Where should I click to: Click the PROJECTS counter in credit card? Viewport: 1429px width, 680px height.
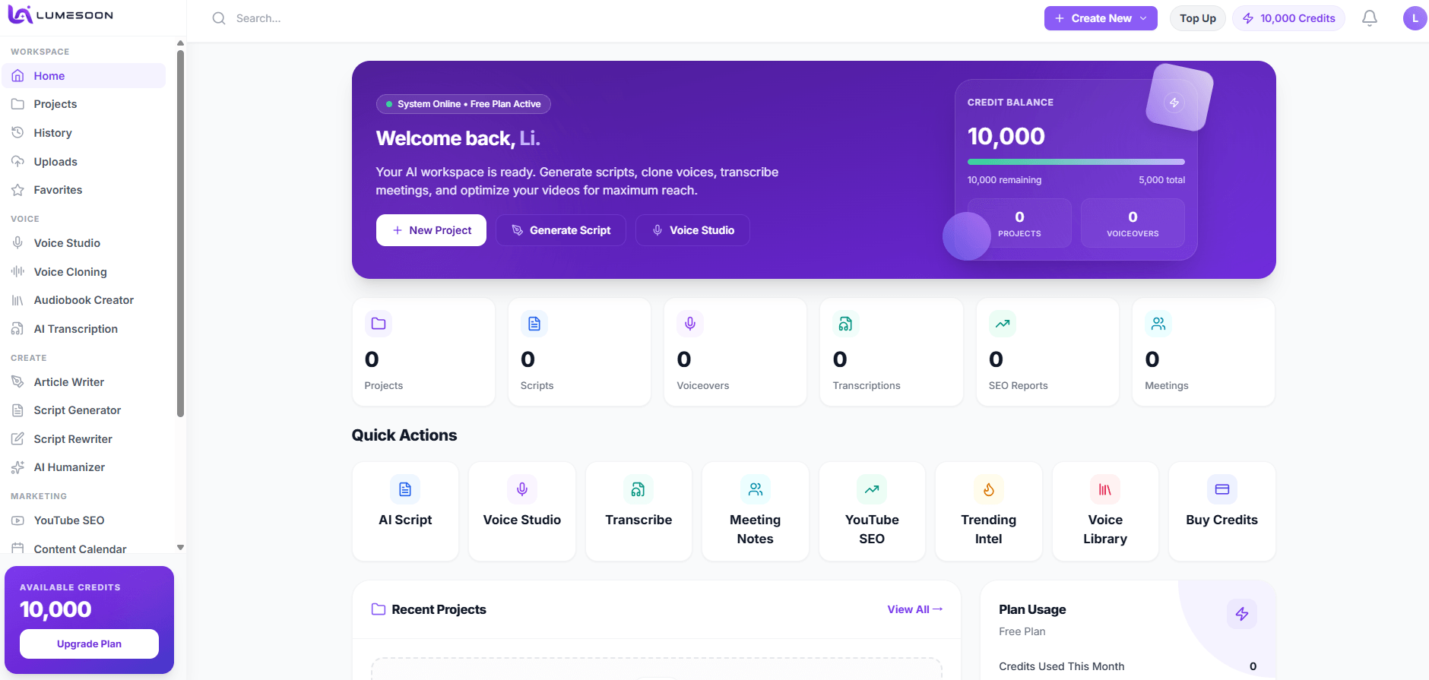1019,223
